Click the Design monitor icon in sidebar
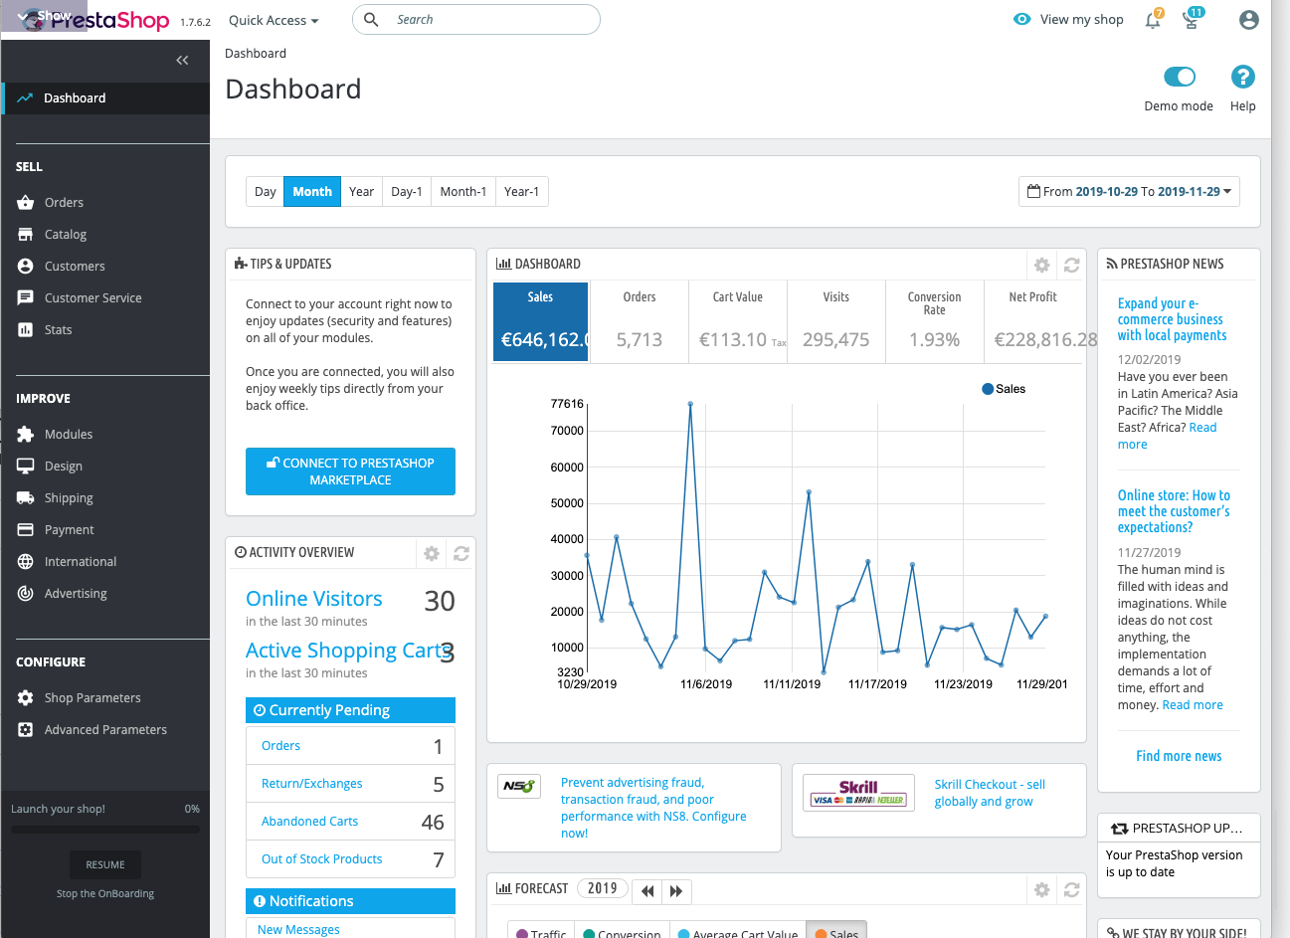Viewport: 1290px width, 938px height. pyautogui.click(x=26, y=467)
